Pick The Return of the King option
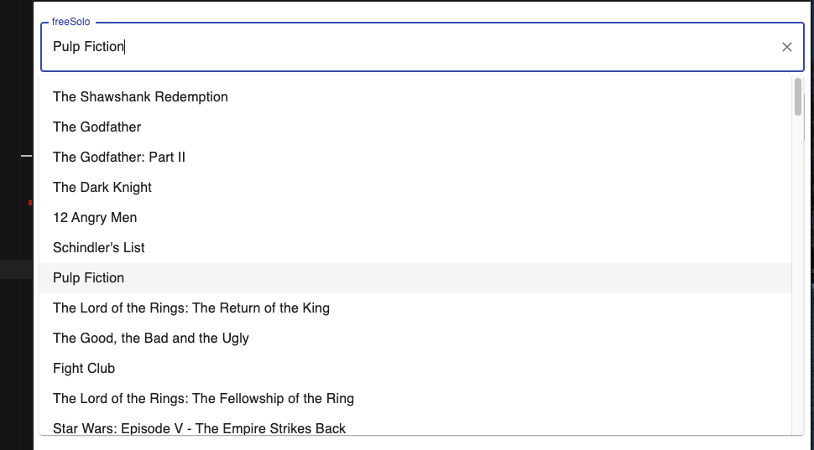814x450 pixels. coord(191,308)
